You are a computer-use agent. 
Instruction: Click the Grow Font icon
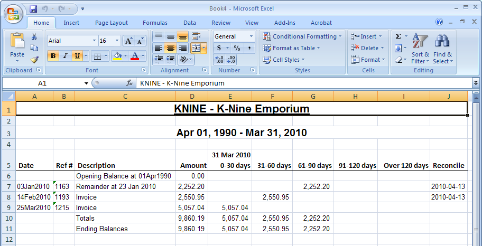point(128,41)
